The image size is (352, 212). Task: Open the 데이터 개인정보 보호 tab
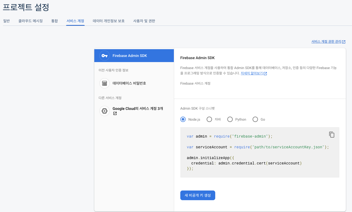(x=109, y=21)
